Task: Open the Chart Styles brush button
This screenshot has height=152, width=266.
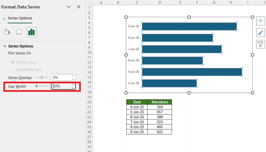Action: 260,33
